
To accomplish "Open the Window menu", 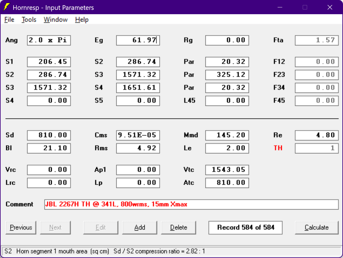I will click(x=56, y=20).
